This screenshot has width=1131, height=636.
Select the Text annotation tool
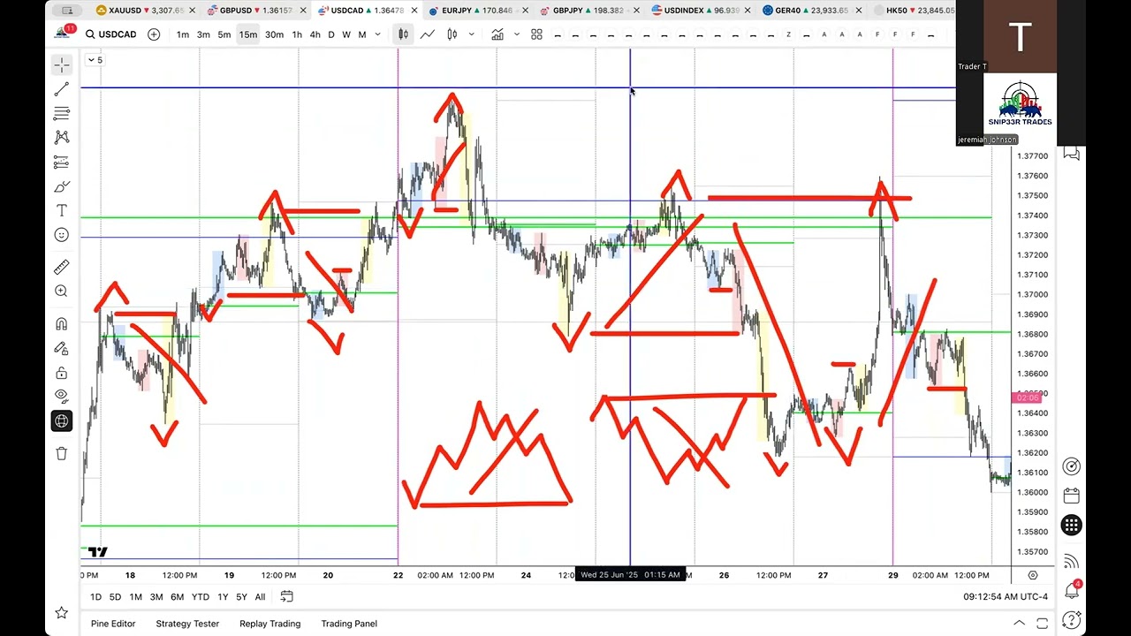click(x=61, y=210)
